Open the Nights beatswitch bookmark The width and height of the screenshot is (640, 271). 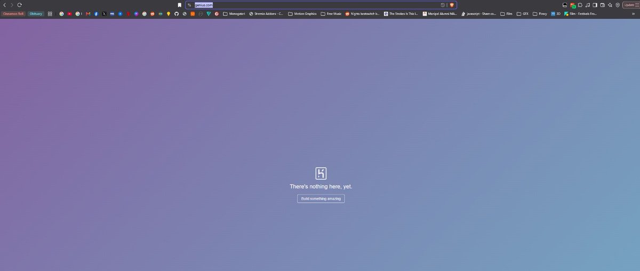click(363, 14)
